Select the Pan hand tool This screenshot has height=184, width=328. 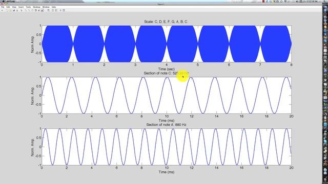point(32,10)
